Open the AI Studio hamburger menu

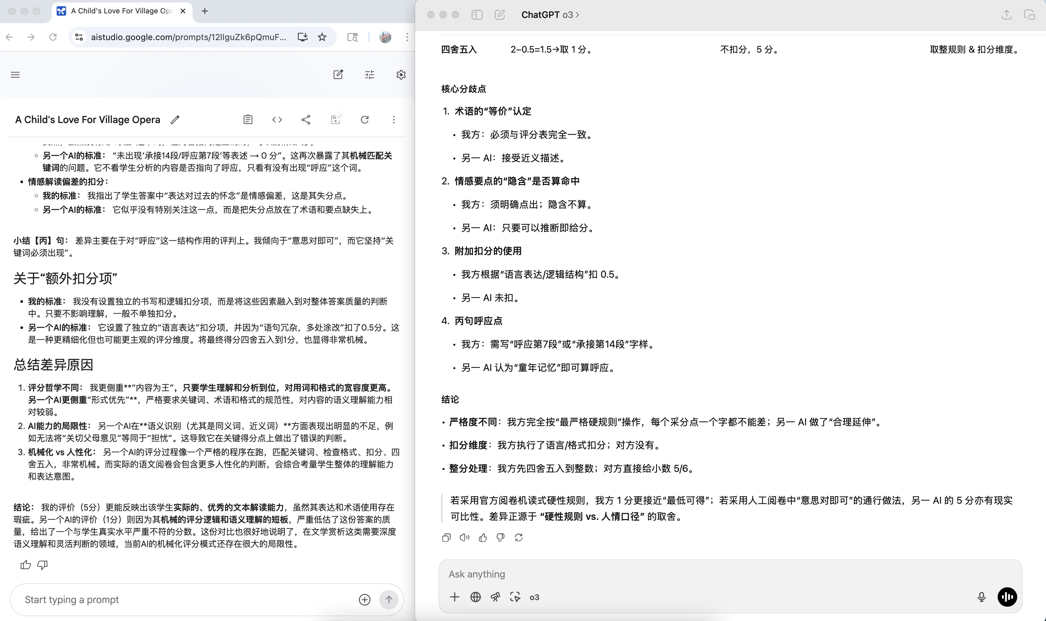click(x=15, y=74)
